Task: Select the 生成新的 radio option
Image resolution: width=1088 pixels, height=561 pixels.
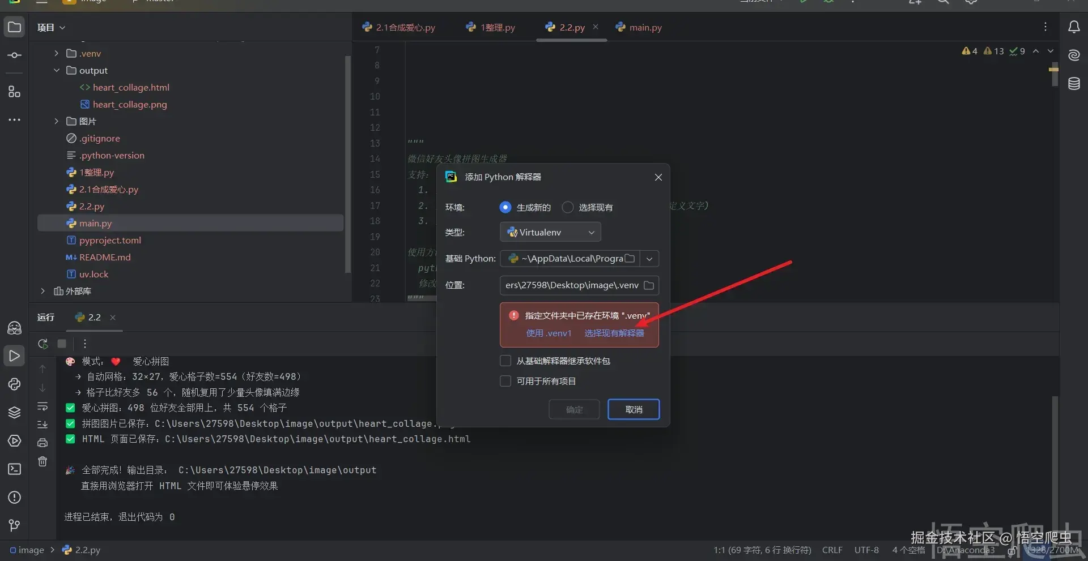Action: tap(505, 207)
